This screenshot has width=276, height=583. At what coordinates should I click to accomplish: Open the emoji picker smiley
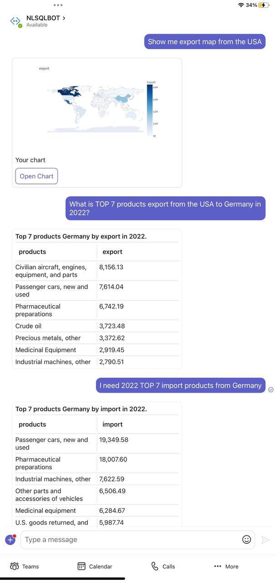[246, 540]
